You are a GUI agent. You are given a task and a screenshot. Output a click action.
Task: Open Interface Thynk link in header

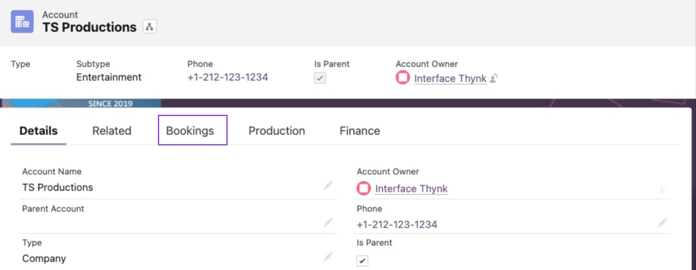(x=451, y=79)
